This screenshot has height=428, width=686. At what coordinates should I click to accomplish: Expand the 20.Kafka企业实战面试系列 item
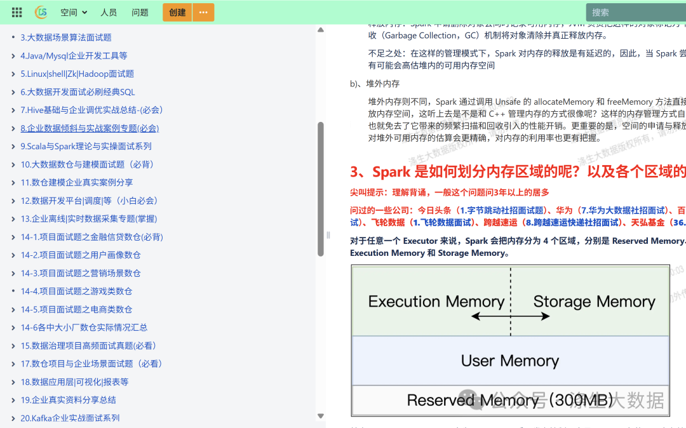point(14,418)
